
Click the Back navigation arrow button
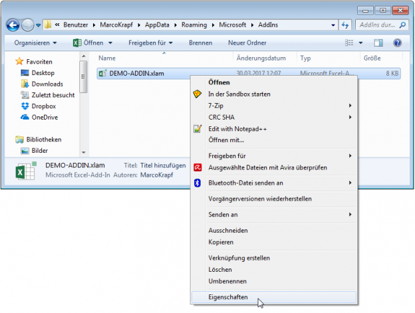tap(13, 25)
